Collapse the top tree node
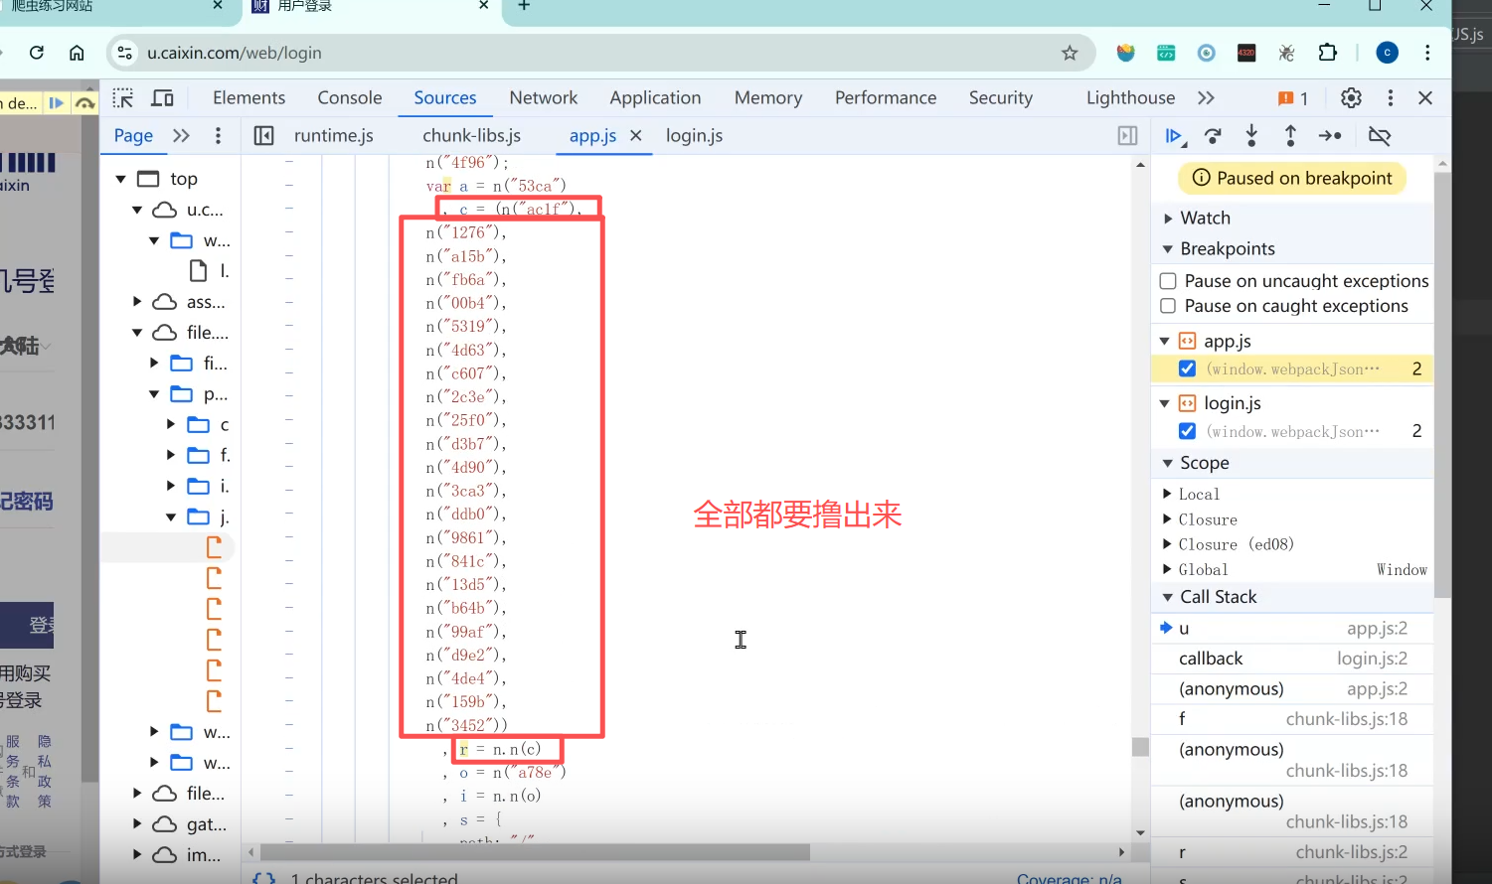The image size is (1492, 884). point(120,179)
